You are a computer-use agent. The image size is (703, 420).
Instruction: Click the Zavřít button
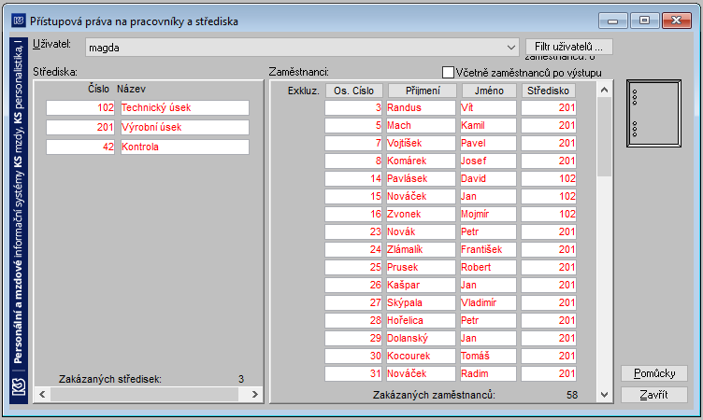coord(654,395)
